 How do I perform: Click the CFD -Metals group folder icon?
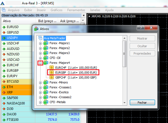46,102
